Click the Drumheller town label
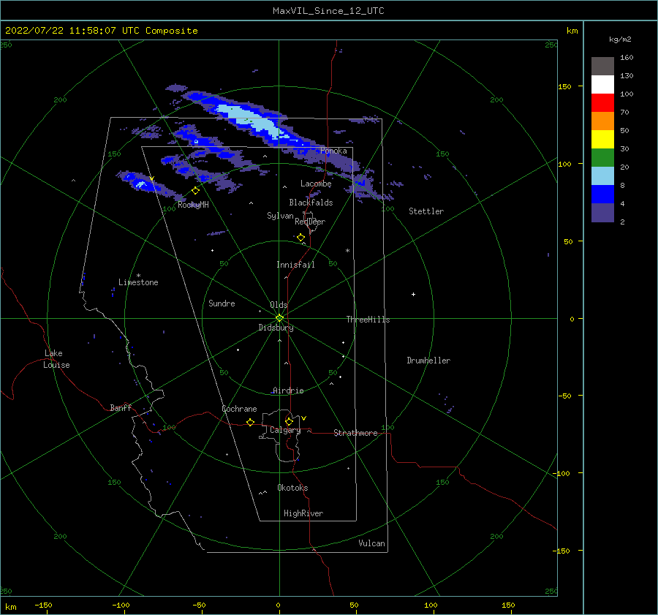The width and height of the screenshot is (658, 615). (428, 361)
